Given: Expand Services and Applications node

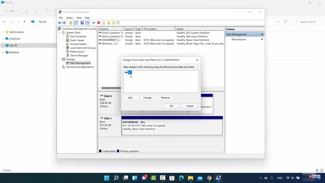Looking at the screenshot, I should (59, 67).
